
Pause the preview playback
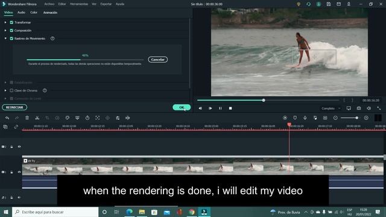[220, 108]
